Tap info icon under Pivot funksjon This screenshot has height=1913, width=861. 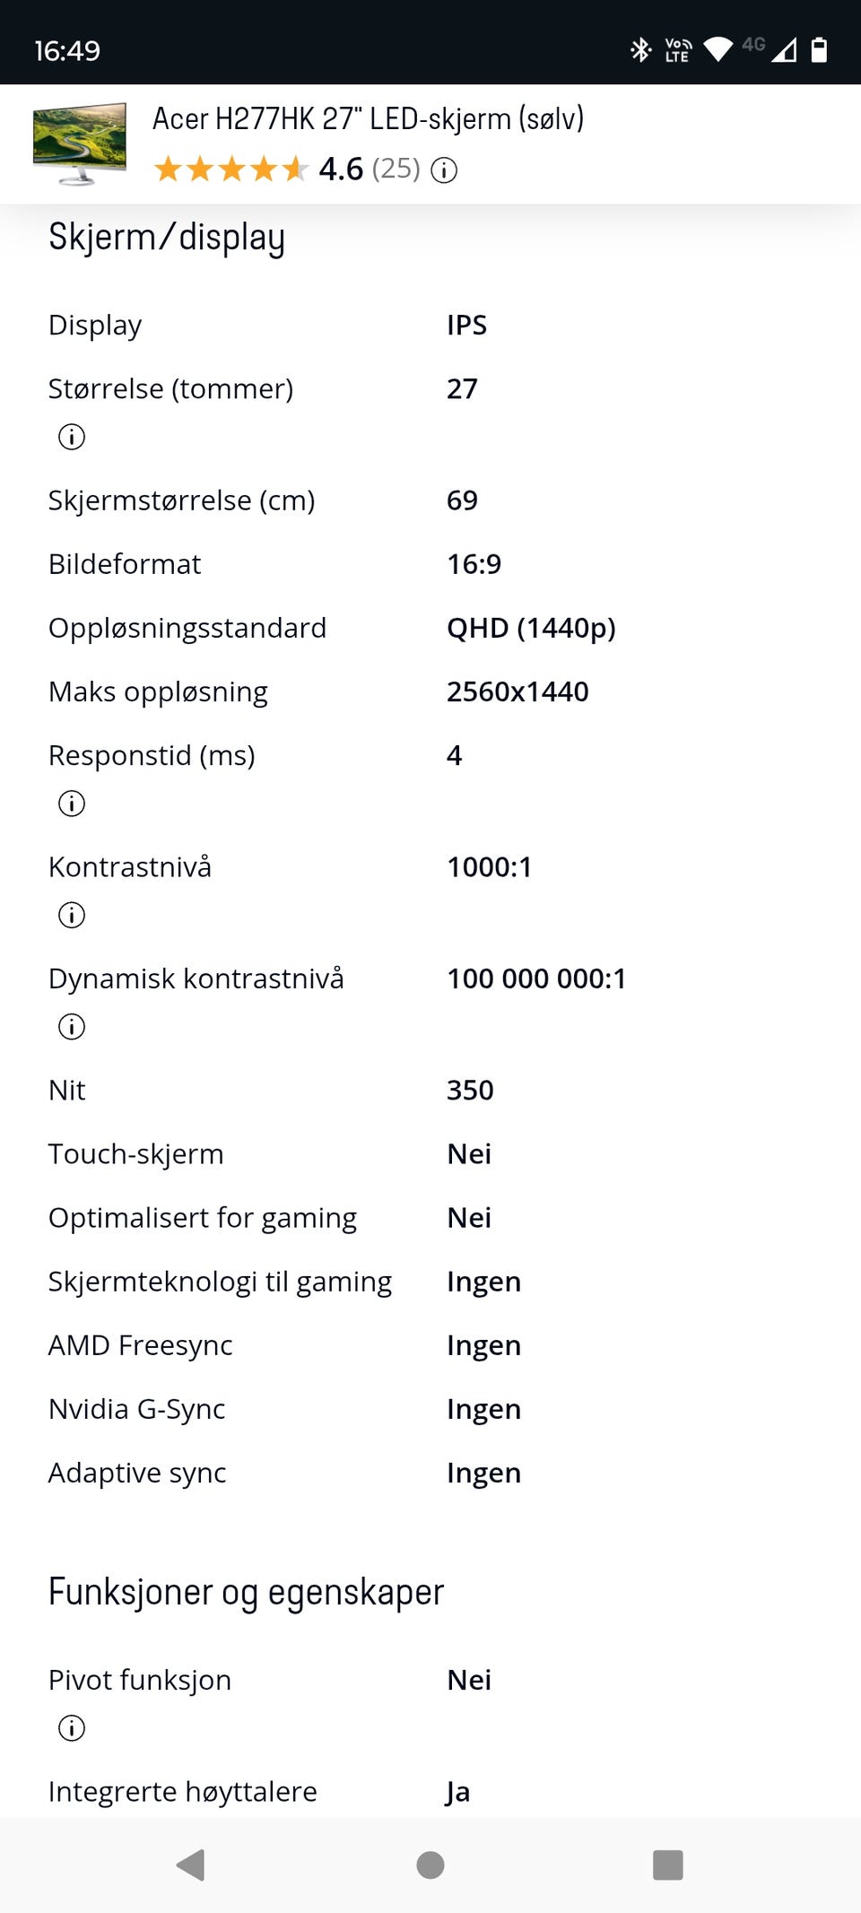point(72,1727)
